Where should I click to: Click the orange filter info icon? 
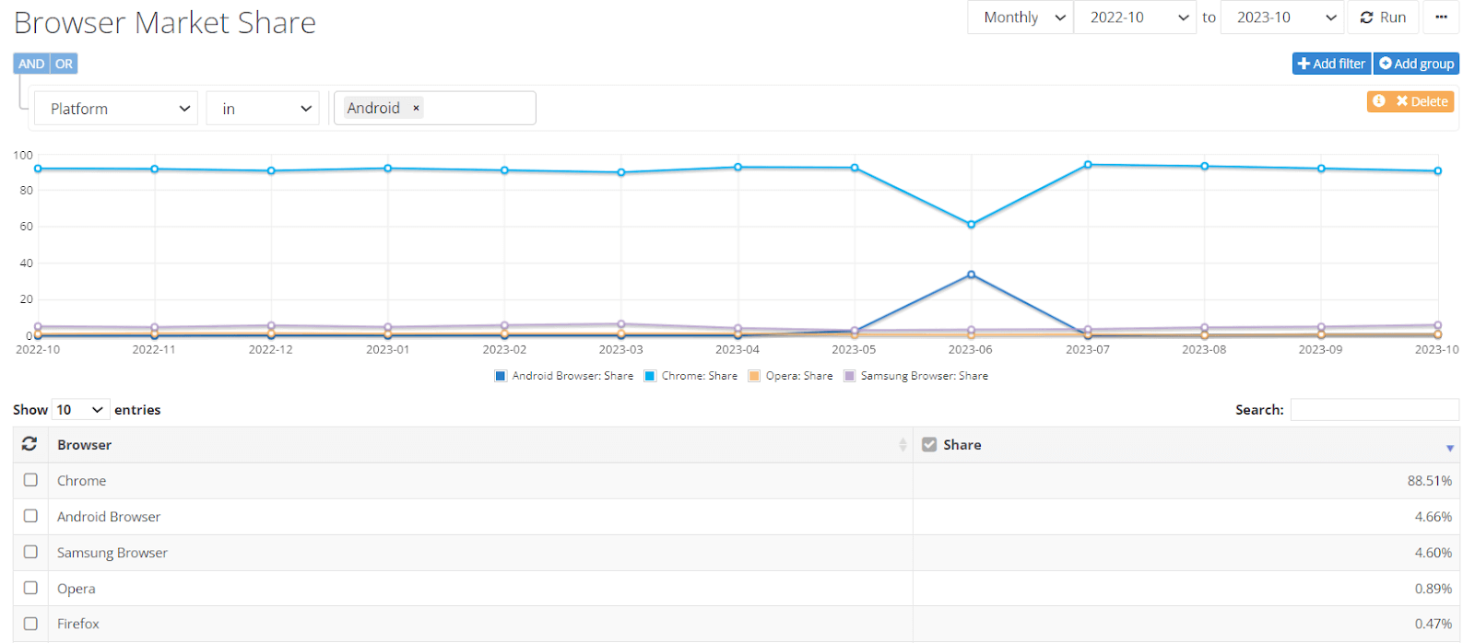pyautogui.click(x=1378, y=101)
